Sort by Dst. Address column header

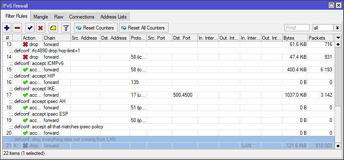115,38
